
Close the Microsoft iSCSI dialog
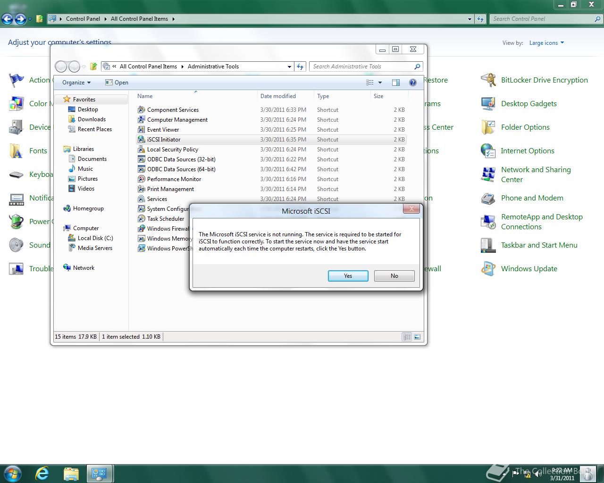[411, 208]
